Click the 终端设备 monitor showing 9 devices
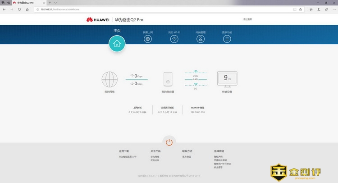Image resolution: width=338 pixels, height=183 pixels. pos(227,78)
